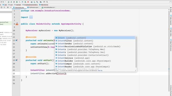This screenshot has height=96, width=172.
Task: Open the Flutter Performance tool window
Action: (171, 45)
